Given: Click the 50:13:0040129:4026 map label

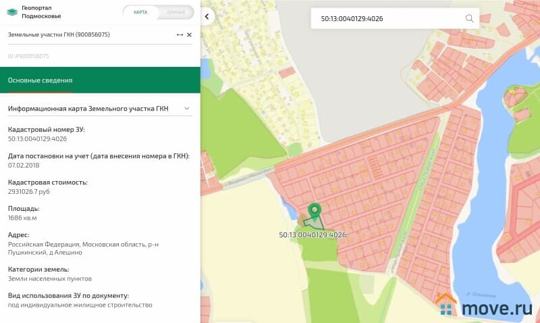Looking at the screenshot, I should pos(313,235).
